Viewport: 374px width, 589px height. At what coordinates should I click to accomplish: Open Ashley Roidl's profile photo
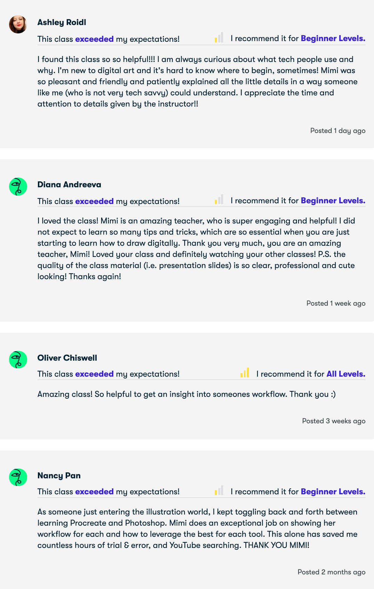coord(18,24)
